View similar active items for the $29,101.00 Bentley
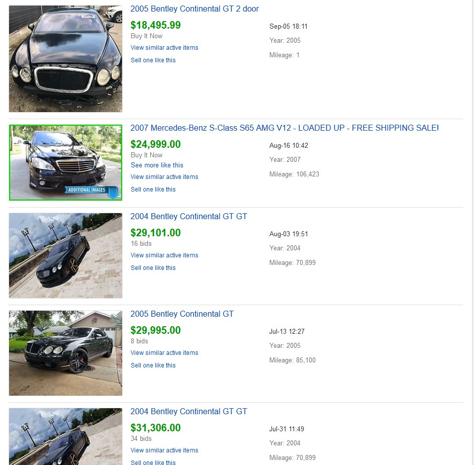 [164, 255]
